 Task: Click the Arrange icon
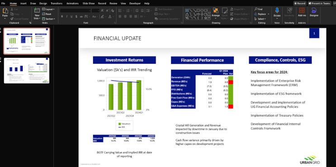216,10
